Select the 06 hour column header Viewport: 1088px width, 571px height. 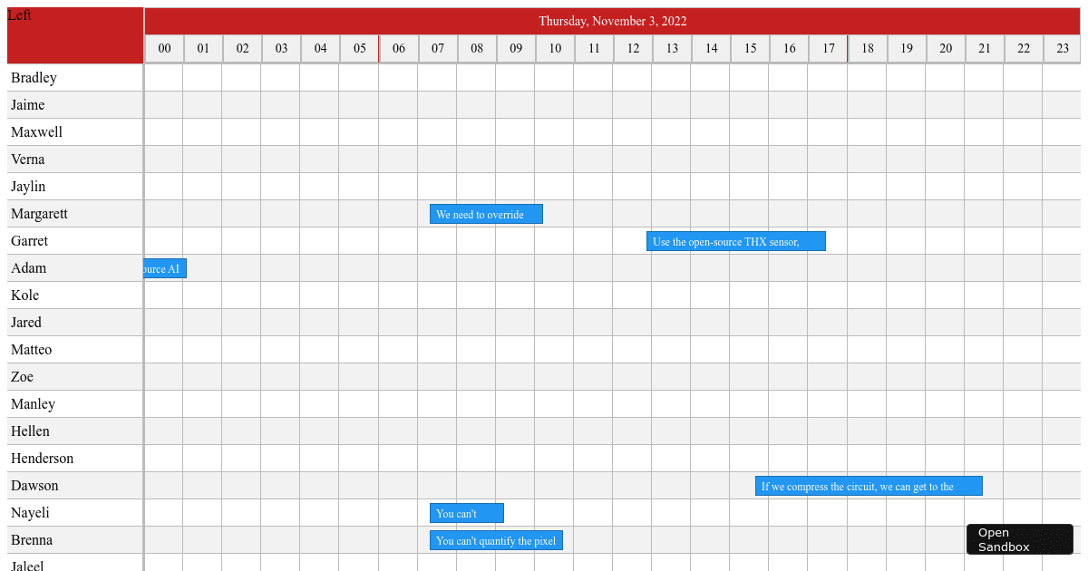[399, 49]
